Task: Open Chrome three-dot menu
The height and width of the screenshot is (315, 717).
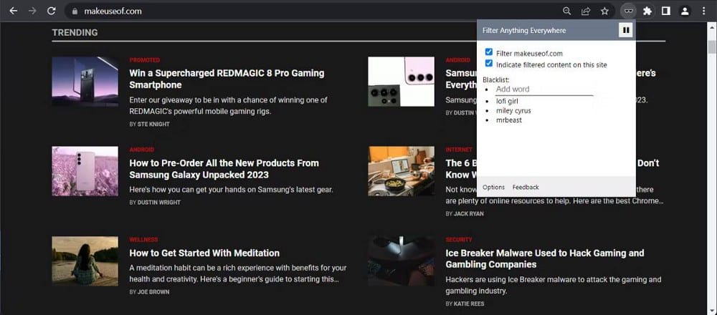Action: click(x=703, y=11)
